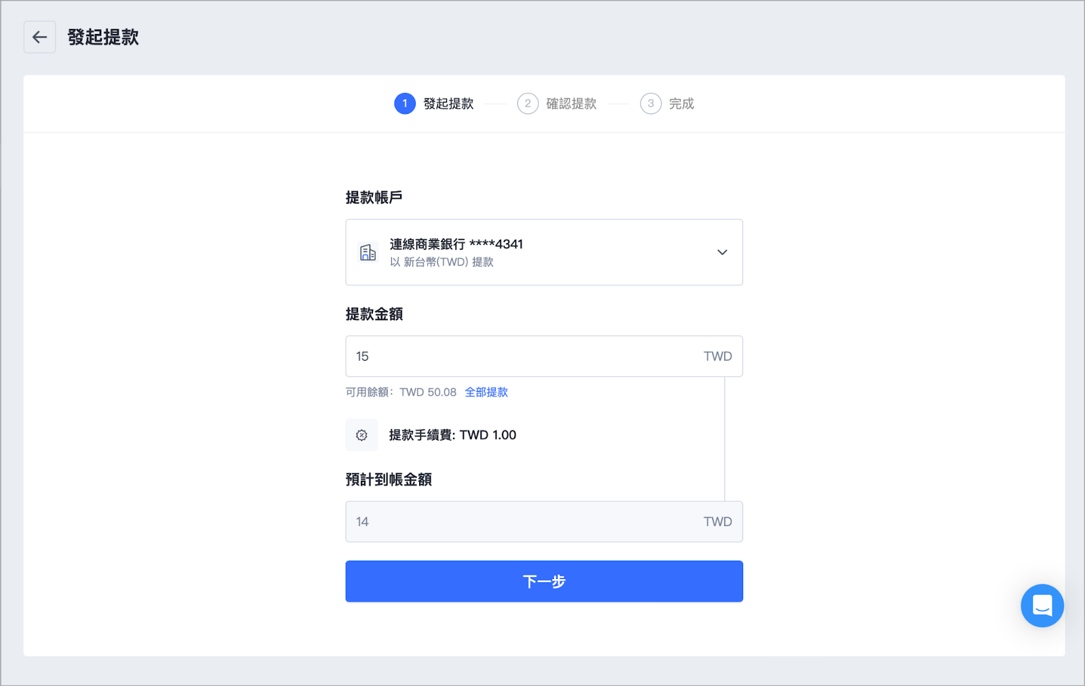This screenshot has height=686, width=1085.
Task: Click step 1 發起提款
Action: coord(435,104)
